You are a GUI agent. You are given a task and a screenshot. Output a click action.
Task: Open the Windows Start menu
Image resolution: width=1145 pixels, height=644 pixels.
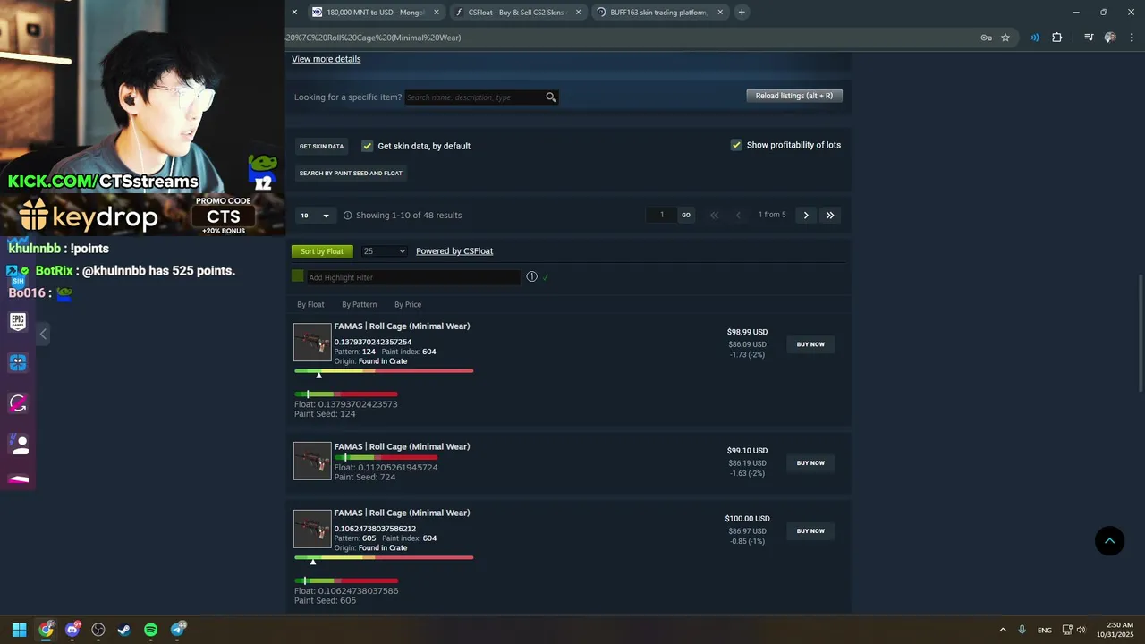click(x=20, y=630)
